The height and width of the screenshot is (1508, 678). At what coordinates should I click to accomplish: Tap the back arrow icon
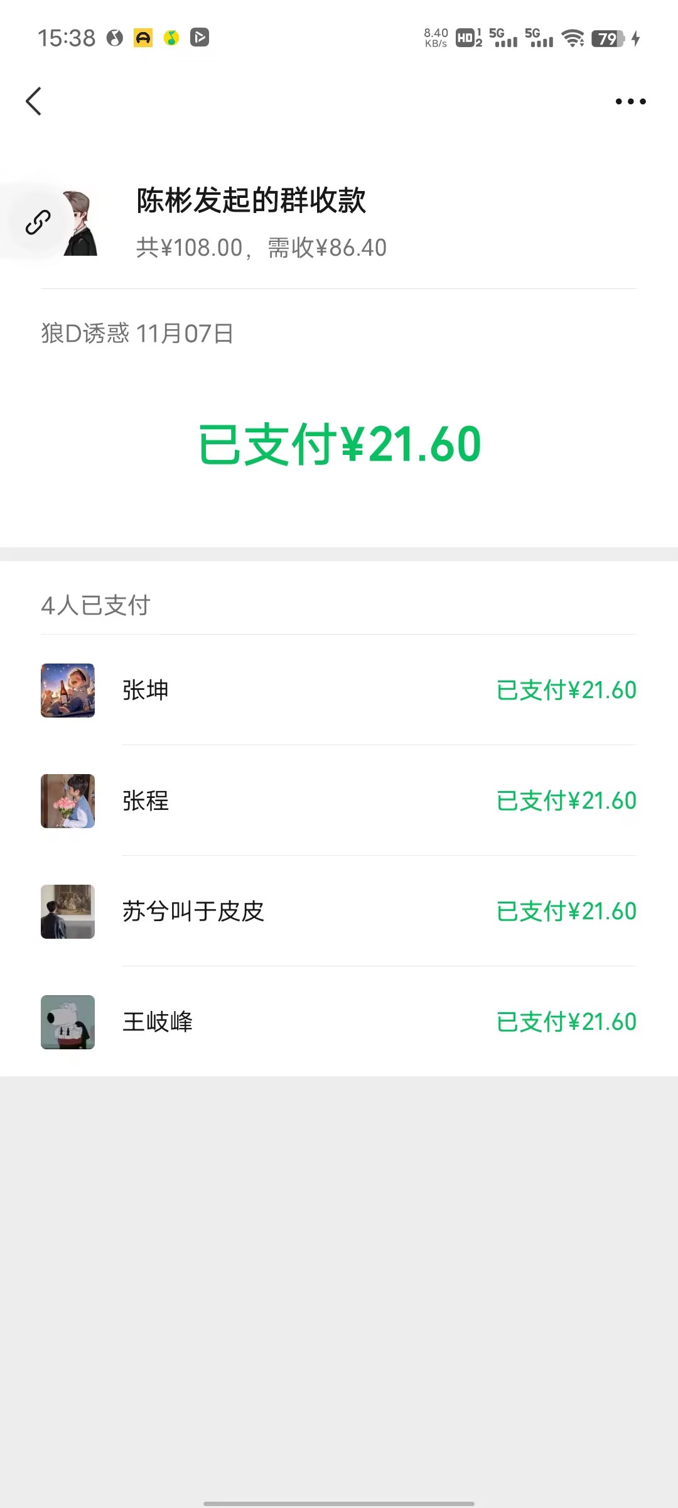tap(34, 101)
